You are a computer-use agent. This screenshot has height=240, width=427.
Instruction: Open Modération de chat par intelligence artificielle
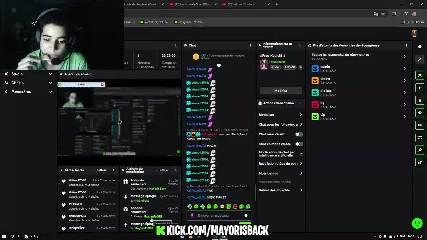[281, 154]
